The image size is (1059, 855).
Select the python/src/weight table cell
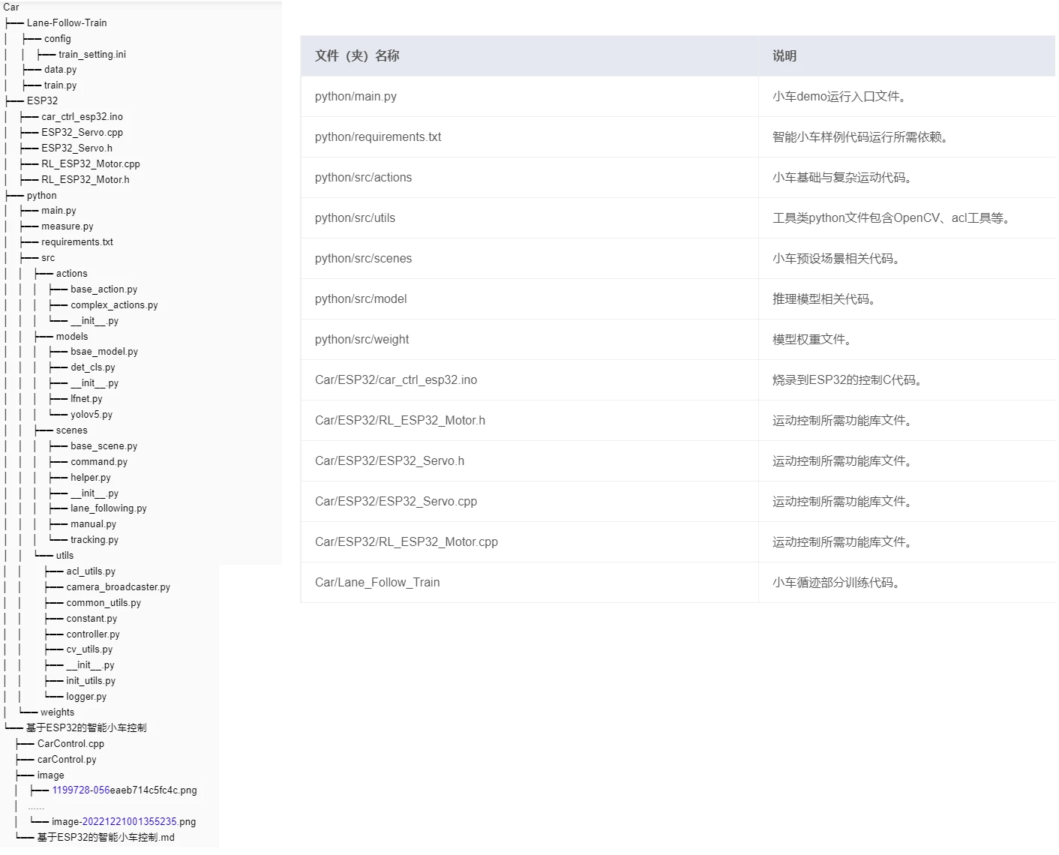coord(361,339)
